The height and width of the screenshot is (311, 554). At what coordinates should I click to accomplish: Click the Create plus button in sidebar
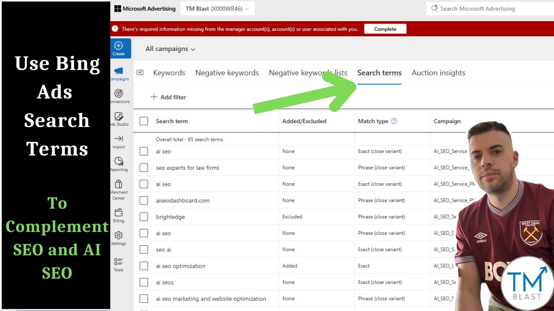coord(119,48)
